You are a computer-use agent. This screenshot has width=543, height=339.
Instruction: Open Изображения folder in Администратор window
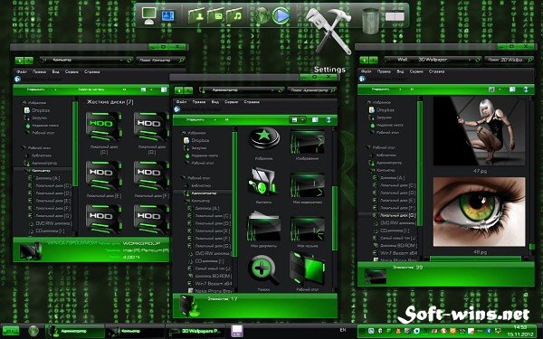click(x=307, y=142)
